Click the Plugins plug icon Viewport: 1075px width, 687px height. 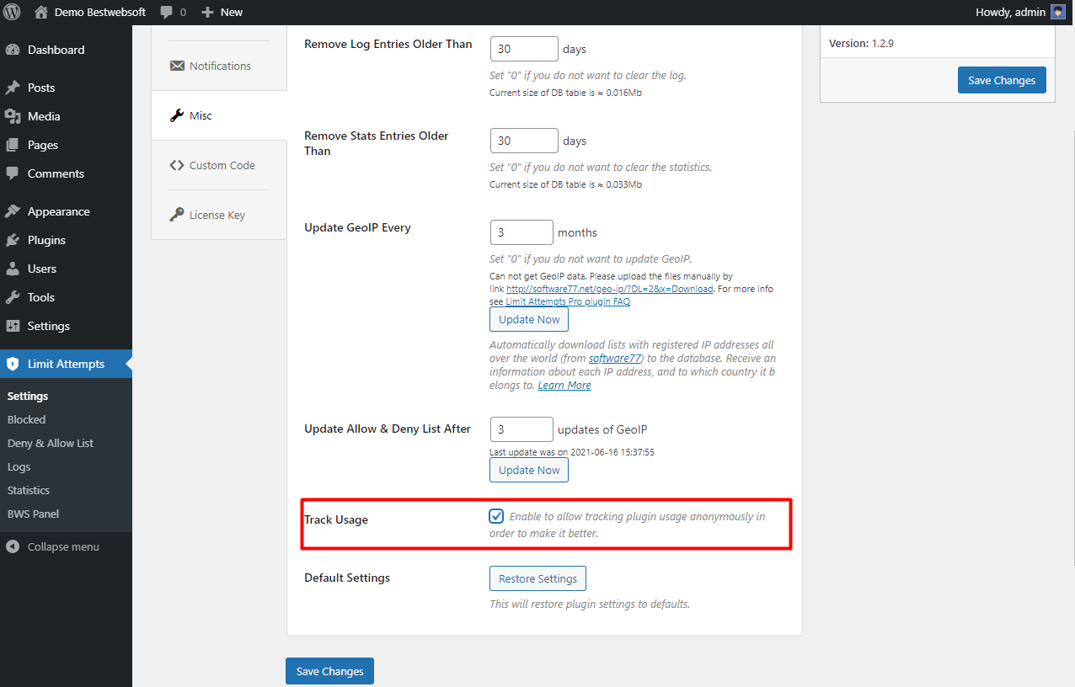pos(13,240)
